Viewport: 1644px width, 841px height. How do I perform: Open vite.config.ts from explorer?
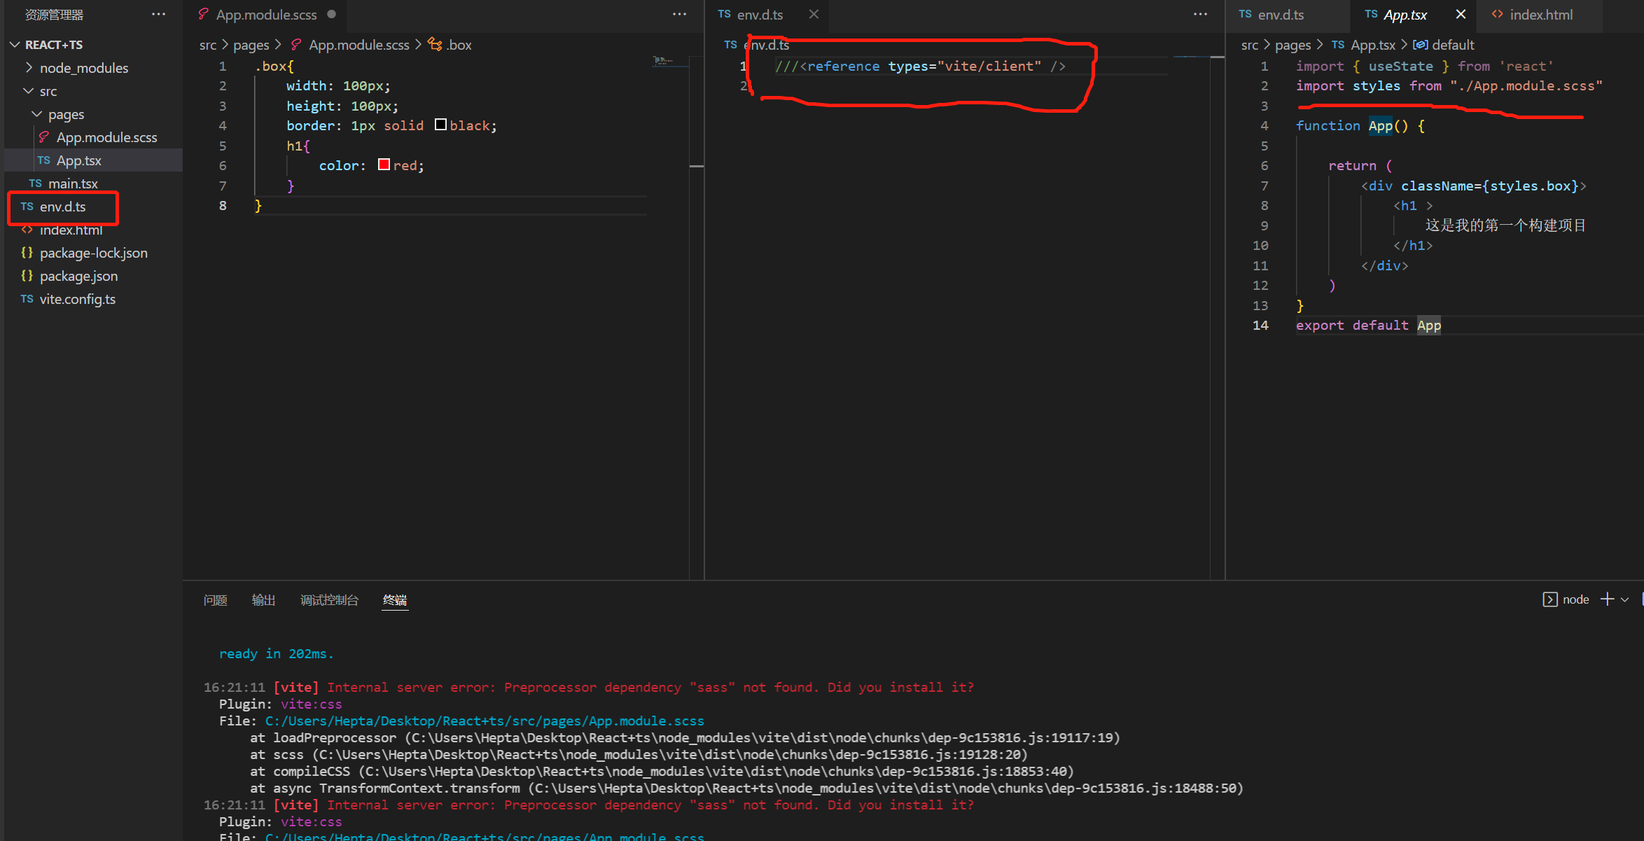click(77, 298)
